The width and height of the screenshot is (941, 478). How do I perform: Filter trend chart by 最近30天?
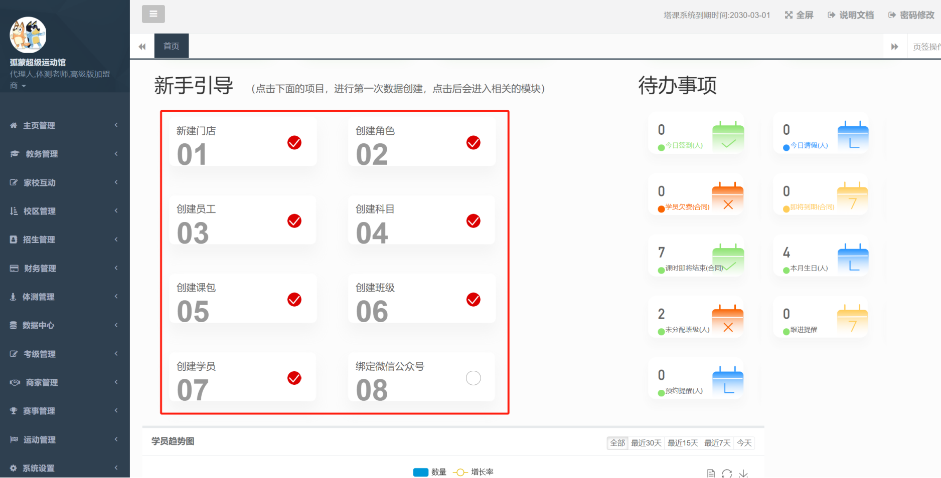coord(646,443)
